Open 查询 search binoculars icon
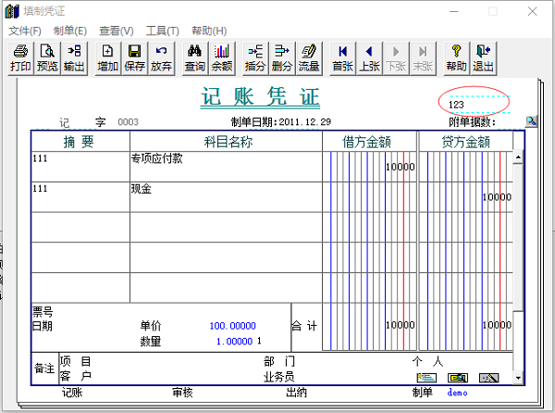Image resolution: width=555 pixels, height=413 pixels. [195, 58]
